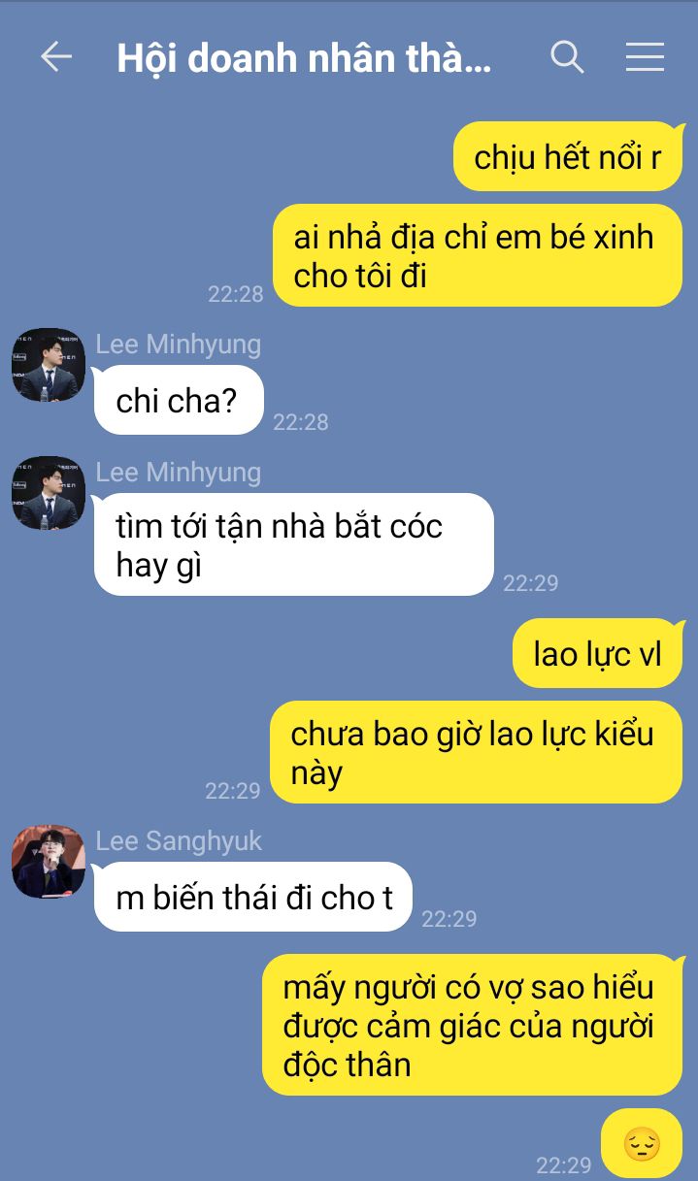Select the "lao lực vl" message
The image size is (698, 1181).
(x=597, y=653)
